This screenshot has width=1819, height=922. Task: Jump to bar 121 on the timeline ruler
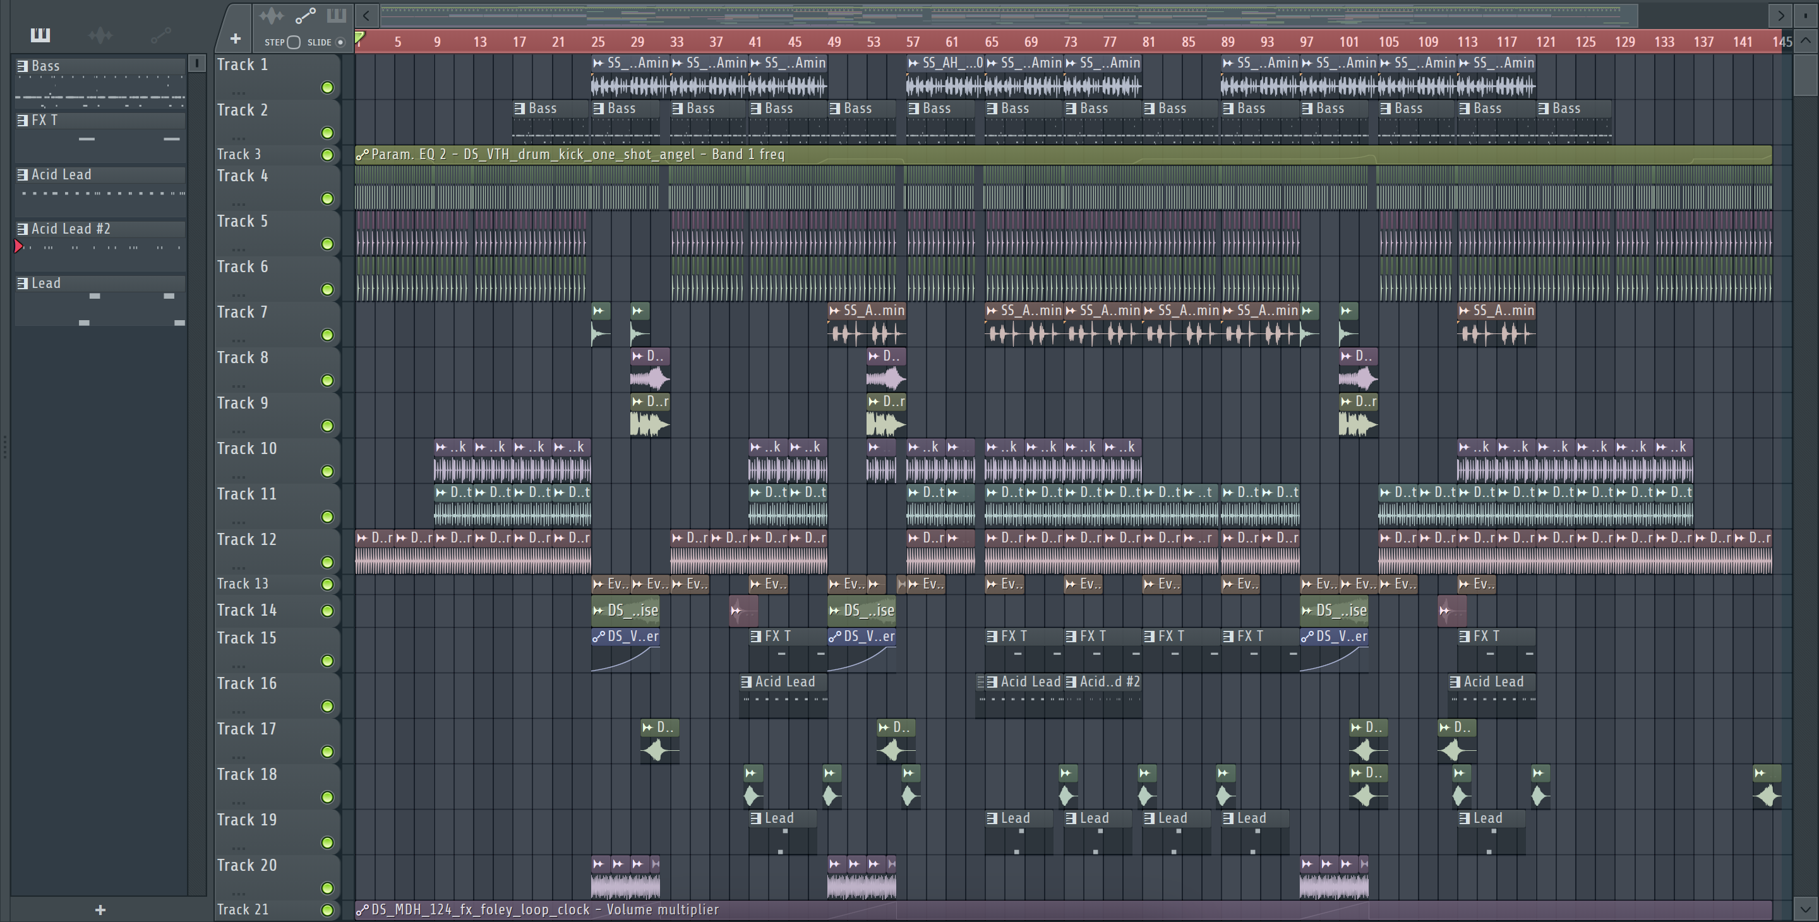click(1546, 42)
